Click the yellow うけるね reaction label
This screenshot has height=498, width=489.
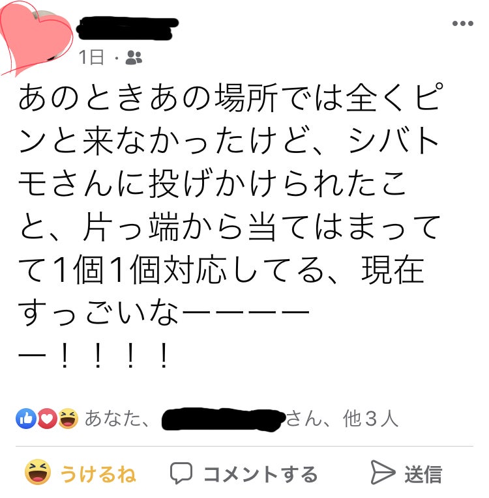(x=98, y=474)
